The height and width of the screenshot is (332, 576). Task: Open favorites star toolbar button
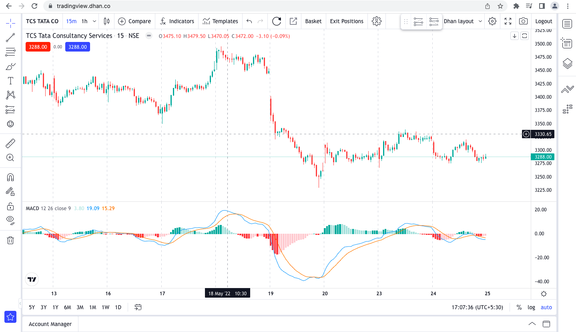10,317
